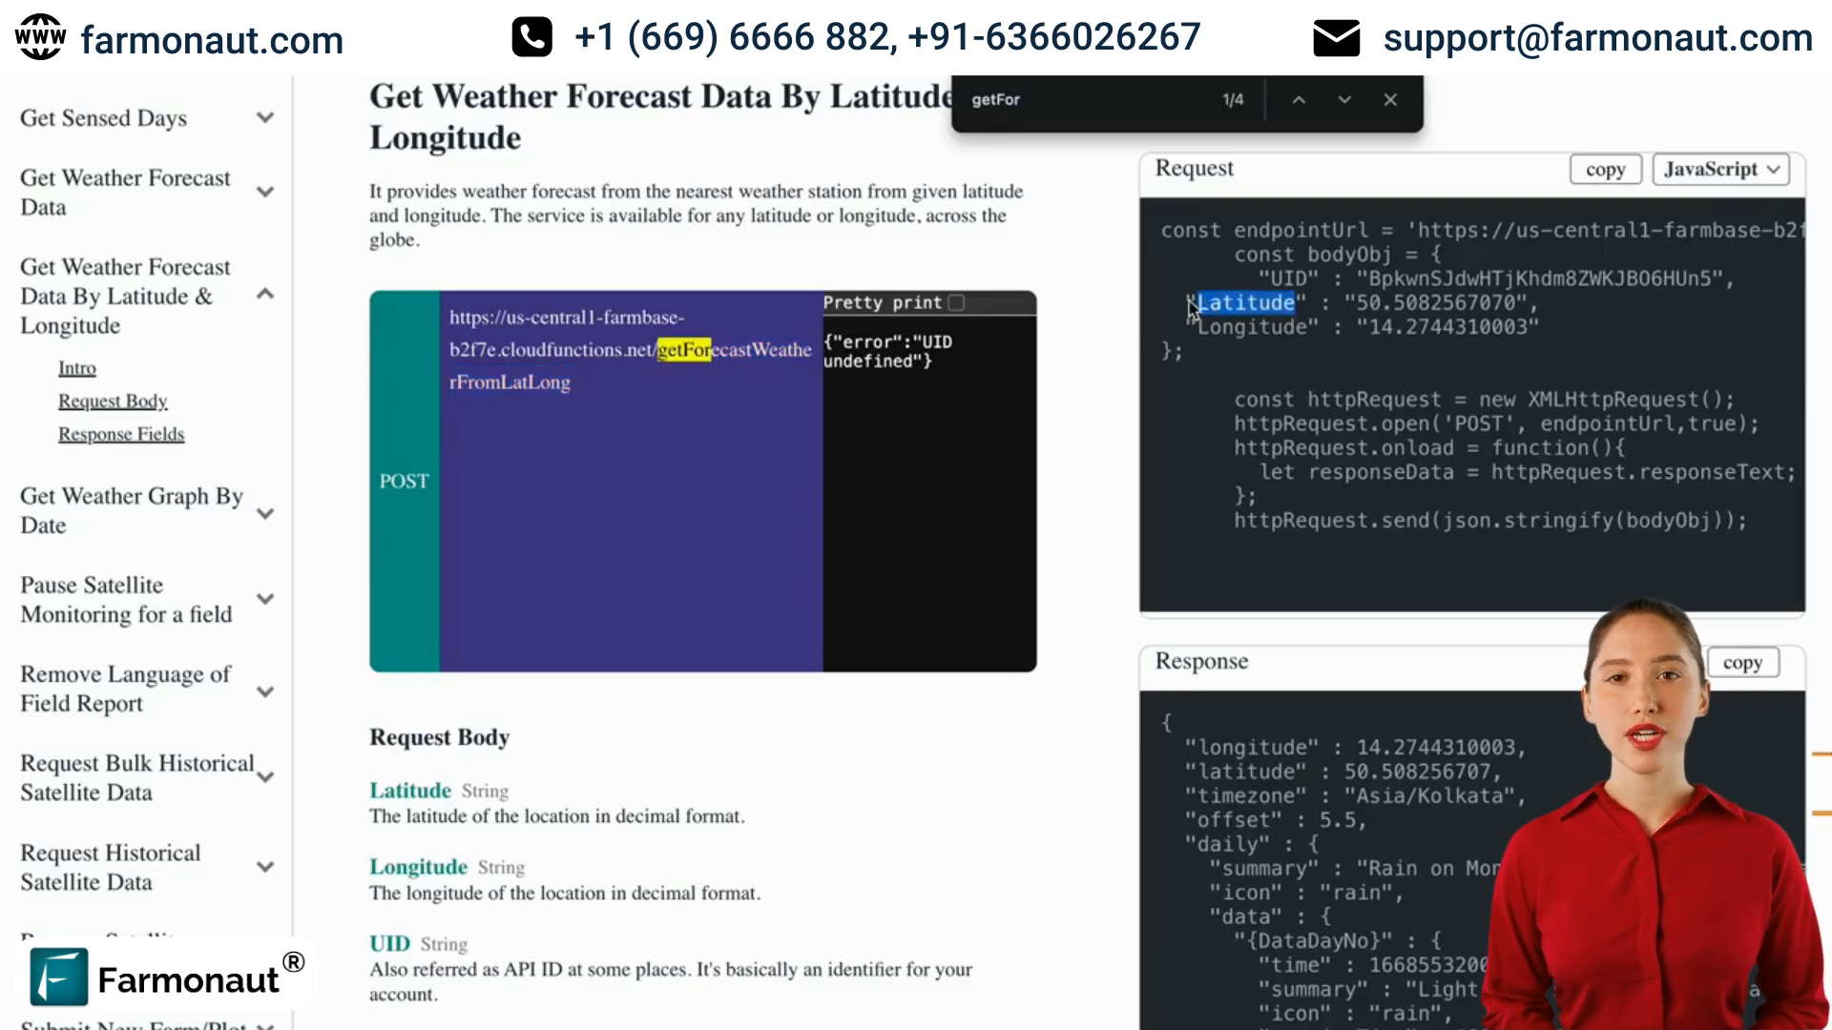Click the search close X icon
1832x1030 pixels.
pos(1390,99)
